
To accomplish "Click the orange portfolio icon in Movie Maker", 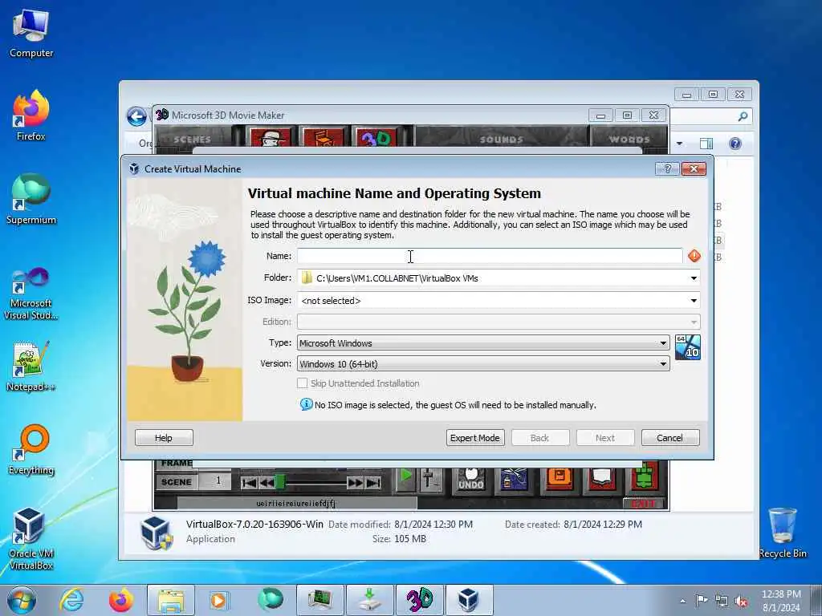I will (x=559, y=478).
